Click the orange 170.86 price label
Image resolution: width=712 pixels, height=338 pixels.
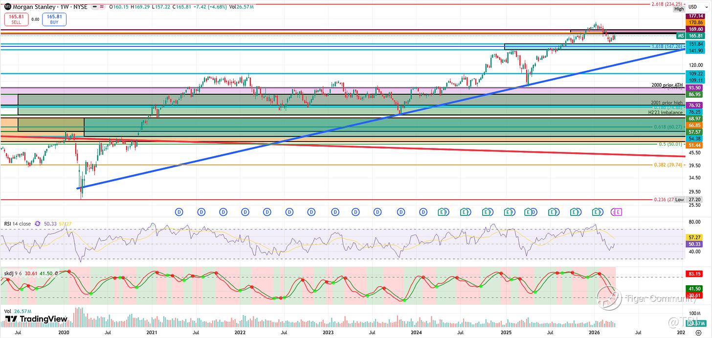(695, 22)
